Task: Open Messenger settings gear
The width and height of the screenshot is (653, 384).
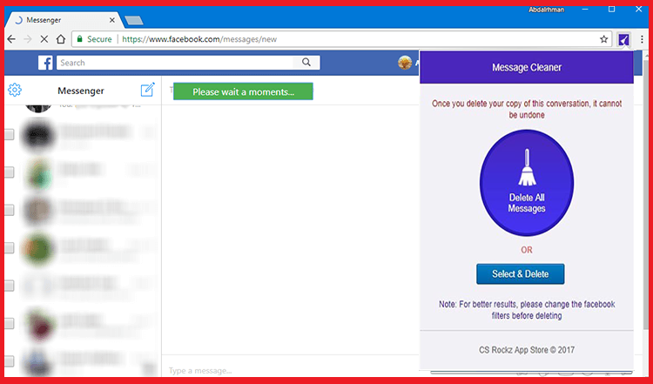Action: coord(15,90)
